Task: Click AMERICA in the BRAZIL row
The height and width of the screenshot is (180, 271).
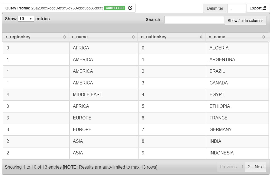Action: click(x=104, y=71)
